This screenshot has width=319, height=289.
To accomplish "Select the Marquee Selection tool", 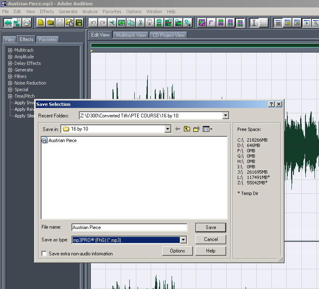I will click(x=264, y=23).
